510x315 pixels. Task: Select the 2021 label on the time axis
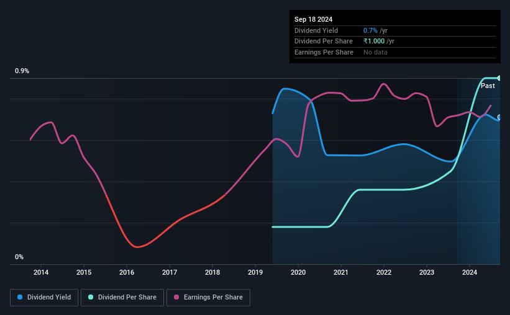point(341,272)
